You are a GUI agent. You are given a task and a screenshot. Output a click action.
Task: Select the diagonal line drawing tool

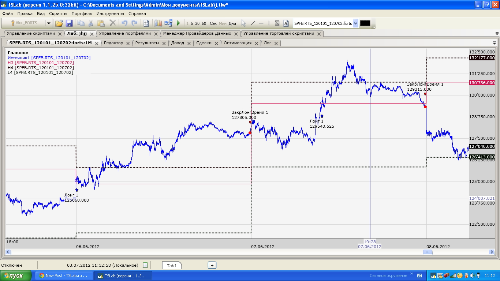pyautogui.click(x=253, y=23)
